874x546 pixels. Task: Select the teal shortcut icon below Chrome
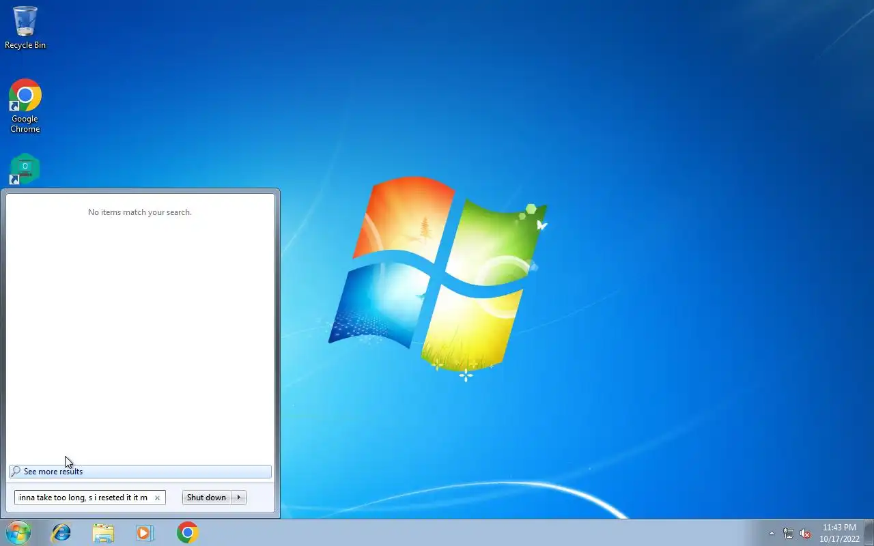(25, 169)
